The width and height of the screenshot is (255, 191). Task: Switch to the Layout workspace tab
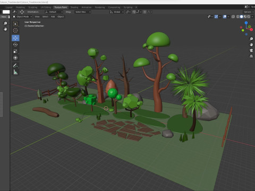pyautogui.click(x=9, y=7)
